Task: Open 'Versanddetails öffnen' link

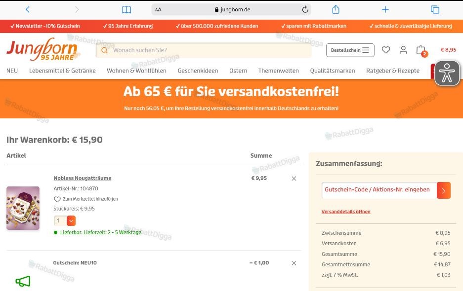Action: [x=346, y=212]
